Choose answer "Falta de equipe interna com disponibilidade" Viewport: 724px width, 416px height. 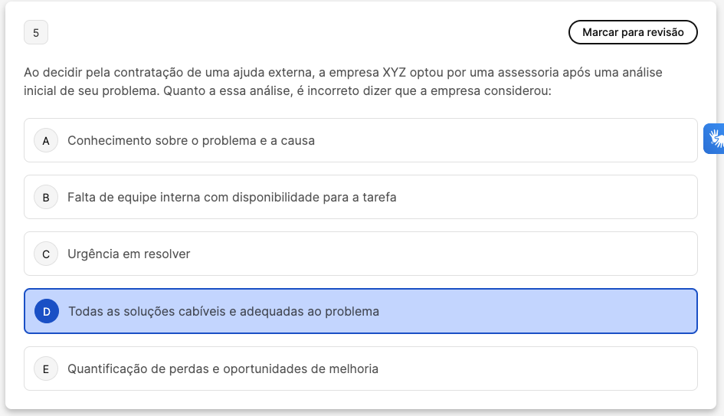click(x=231, y=198)
